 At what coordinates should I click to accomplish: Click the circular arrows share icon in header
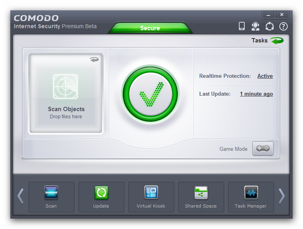270,26
